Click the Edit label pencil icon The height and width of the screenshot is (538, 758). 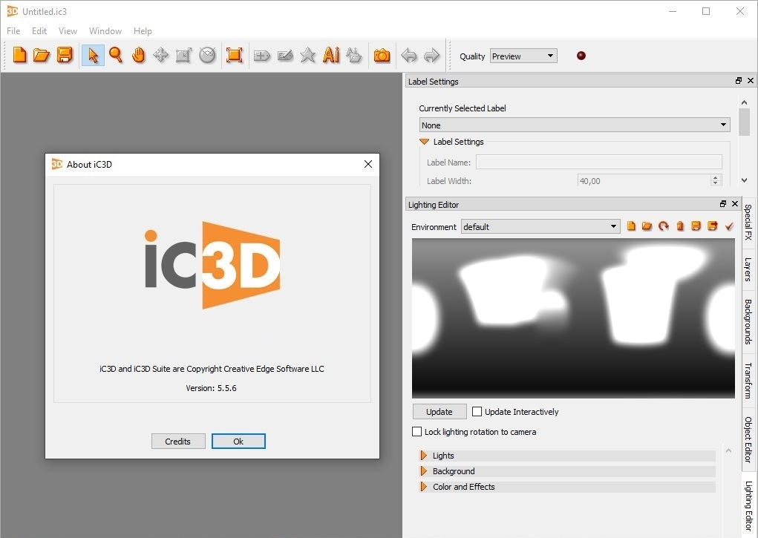(285, 56)
